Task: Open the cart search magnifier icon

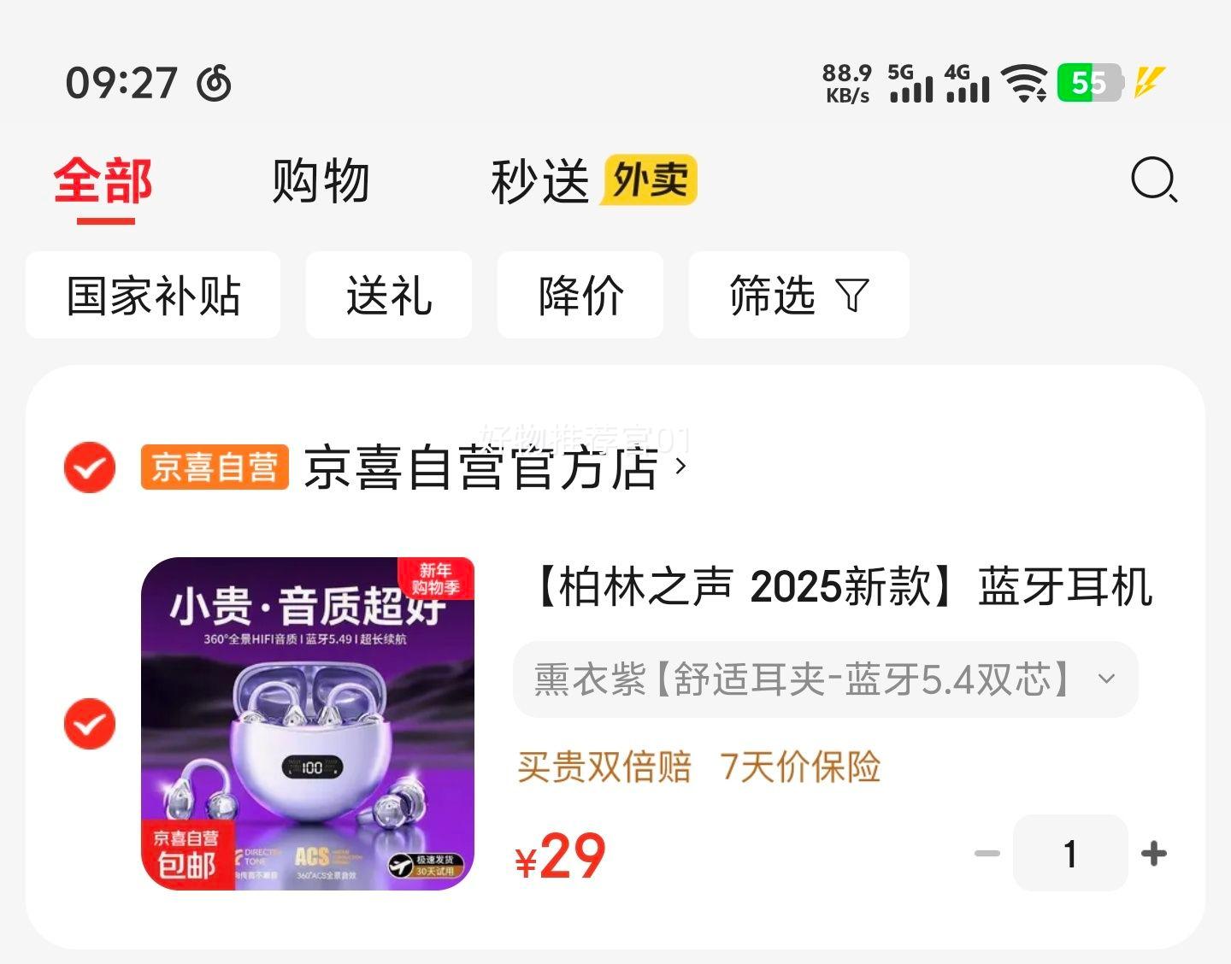Action: coord(1154,180)
